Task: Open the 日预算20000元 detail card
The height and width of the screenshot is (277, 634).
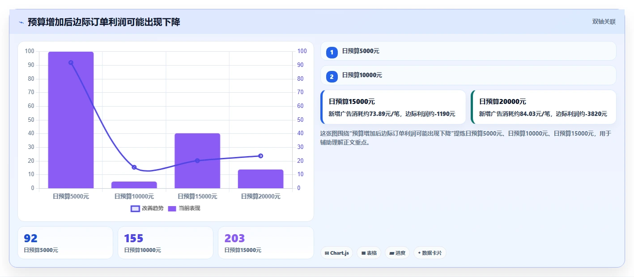Action: click(x=544, y=107)
